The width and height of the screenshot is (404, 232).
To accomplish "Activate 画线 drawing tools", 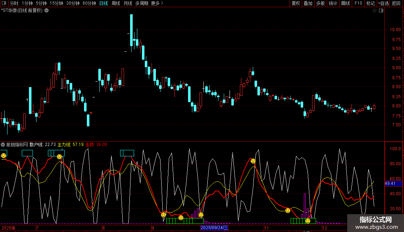I will (345, 3).
